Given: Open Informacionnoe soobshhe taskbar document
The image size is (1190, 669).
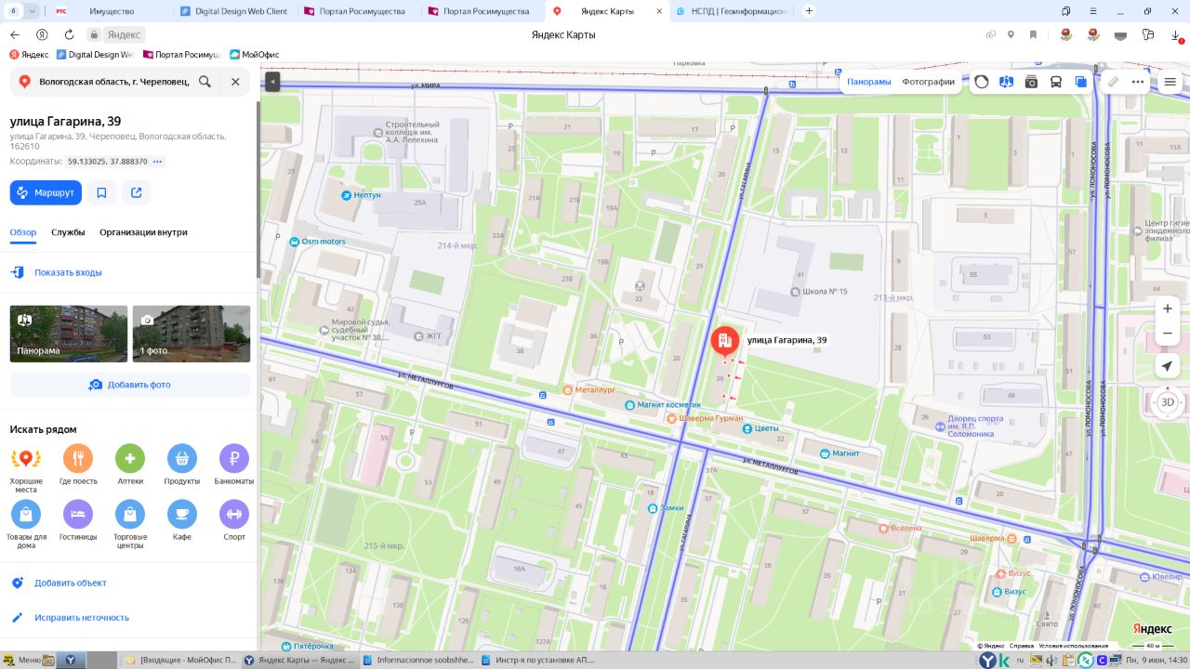Looking at the screenshot, I should (419, 660).
